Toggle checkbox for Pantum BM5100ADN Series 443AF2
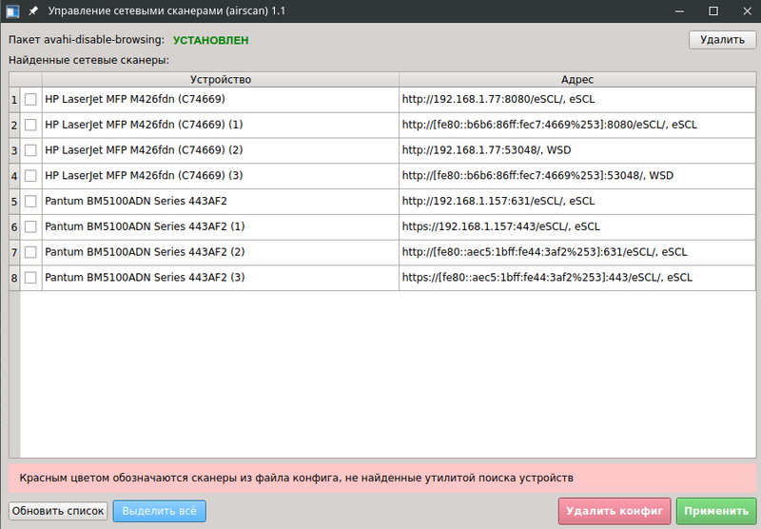761x529 pixels. click(30, 202)
